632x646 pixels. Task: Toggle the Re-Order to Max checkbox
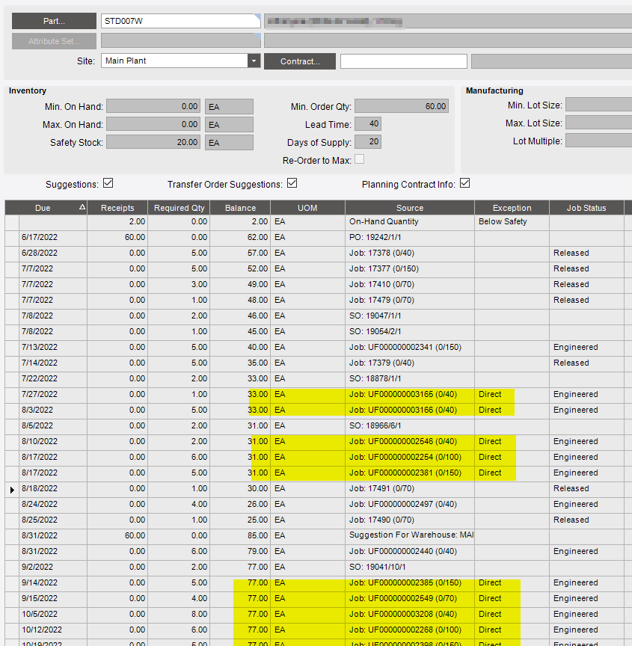coord(359,159)
